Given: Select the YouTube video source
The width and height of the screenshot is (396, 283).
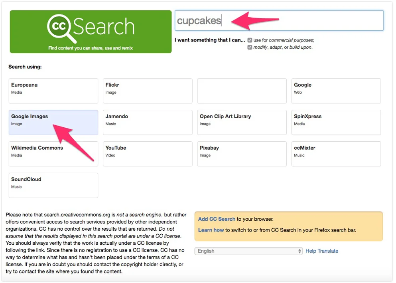Looking at the screenshot, I should pos(148,154).
